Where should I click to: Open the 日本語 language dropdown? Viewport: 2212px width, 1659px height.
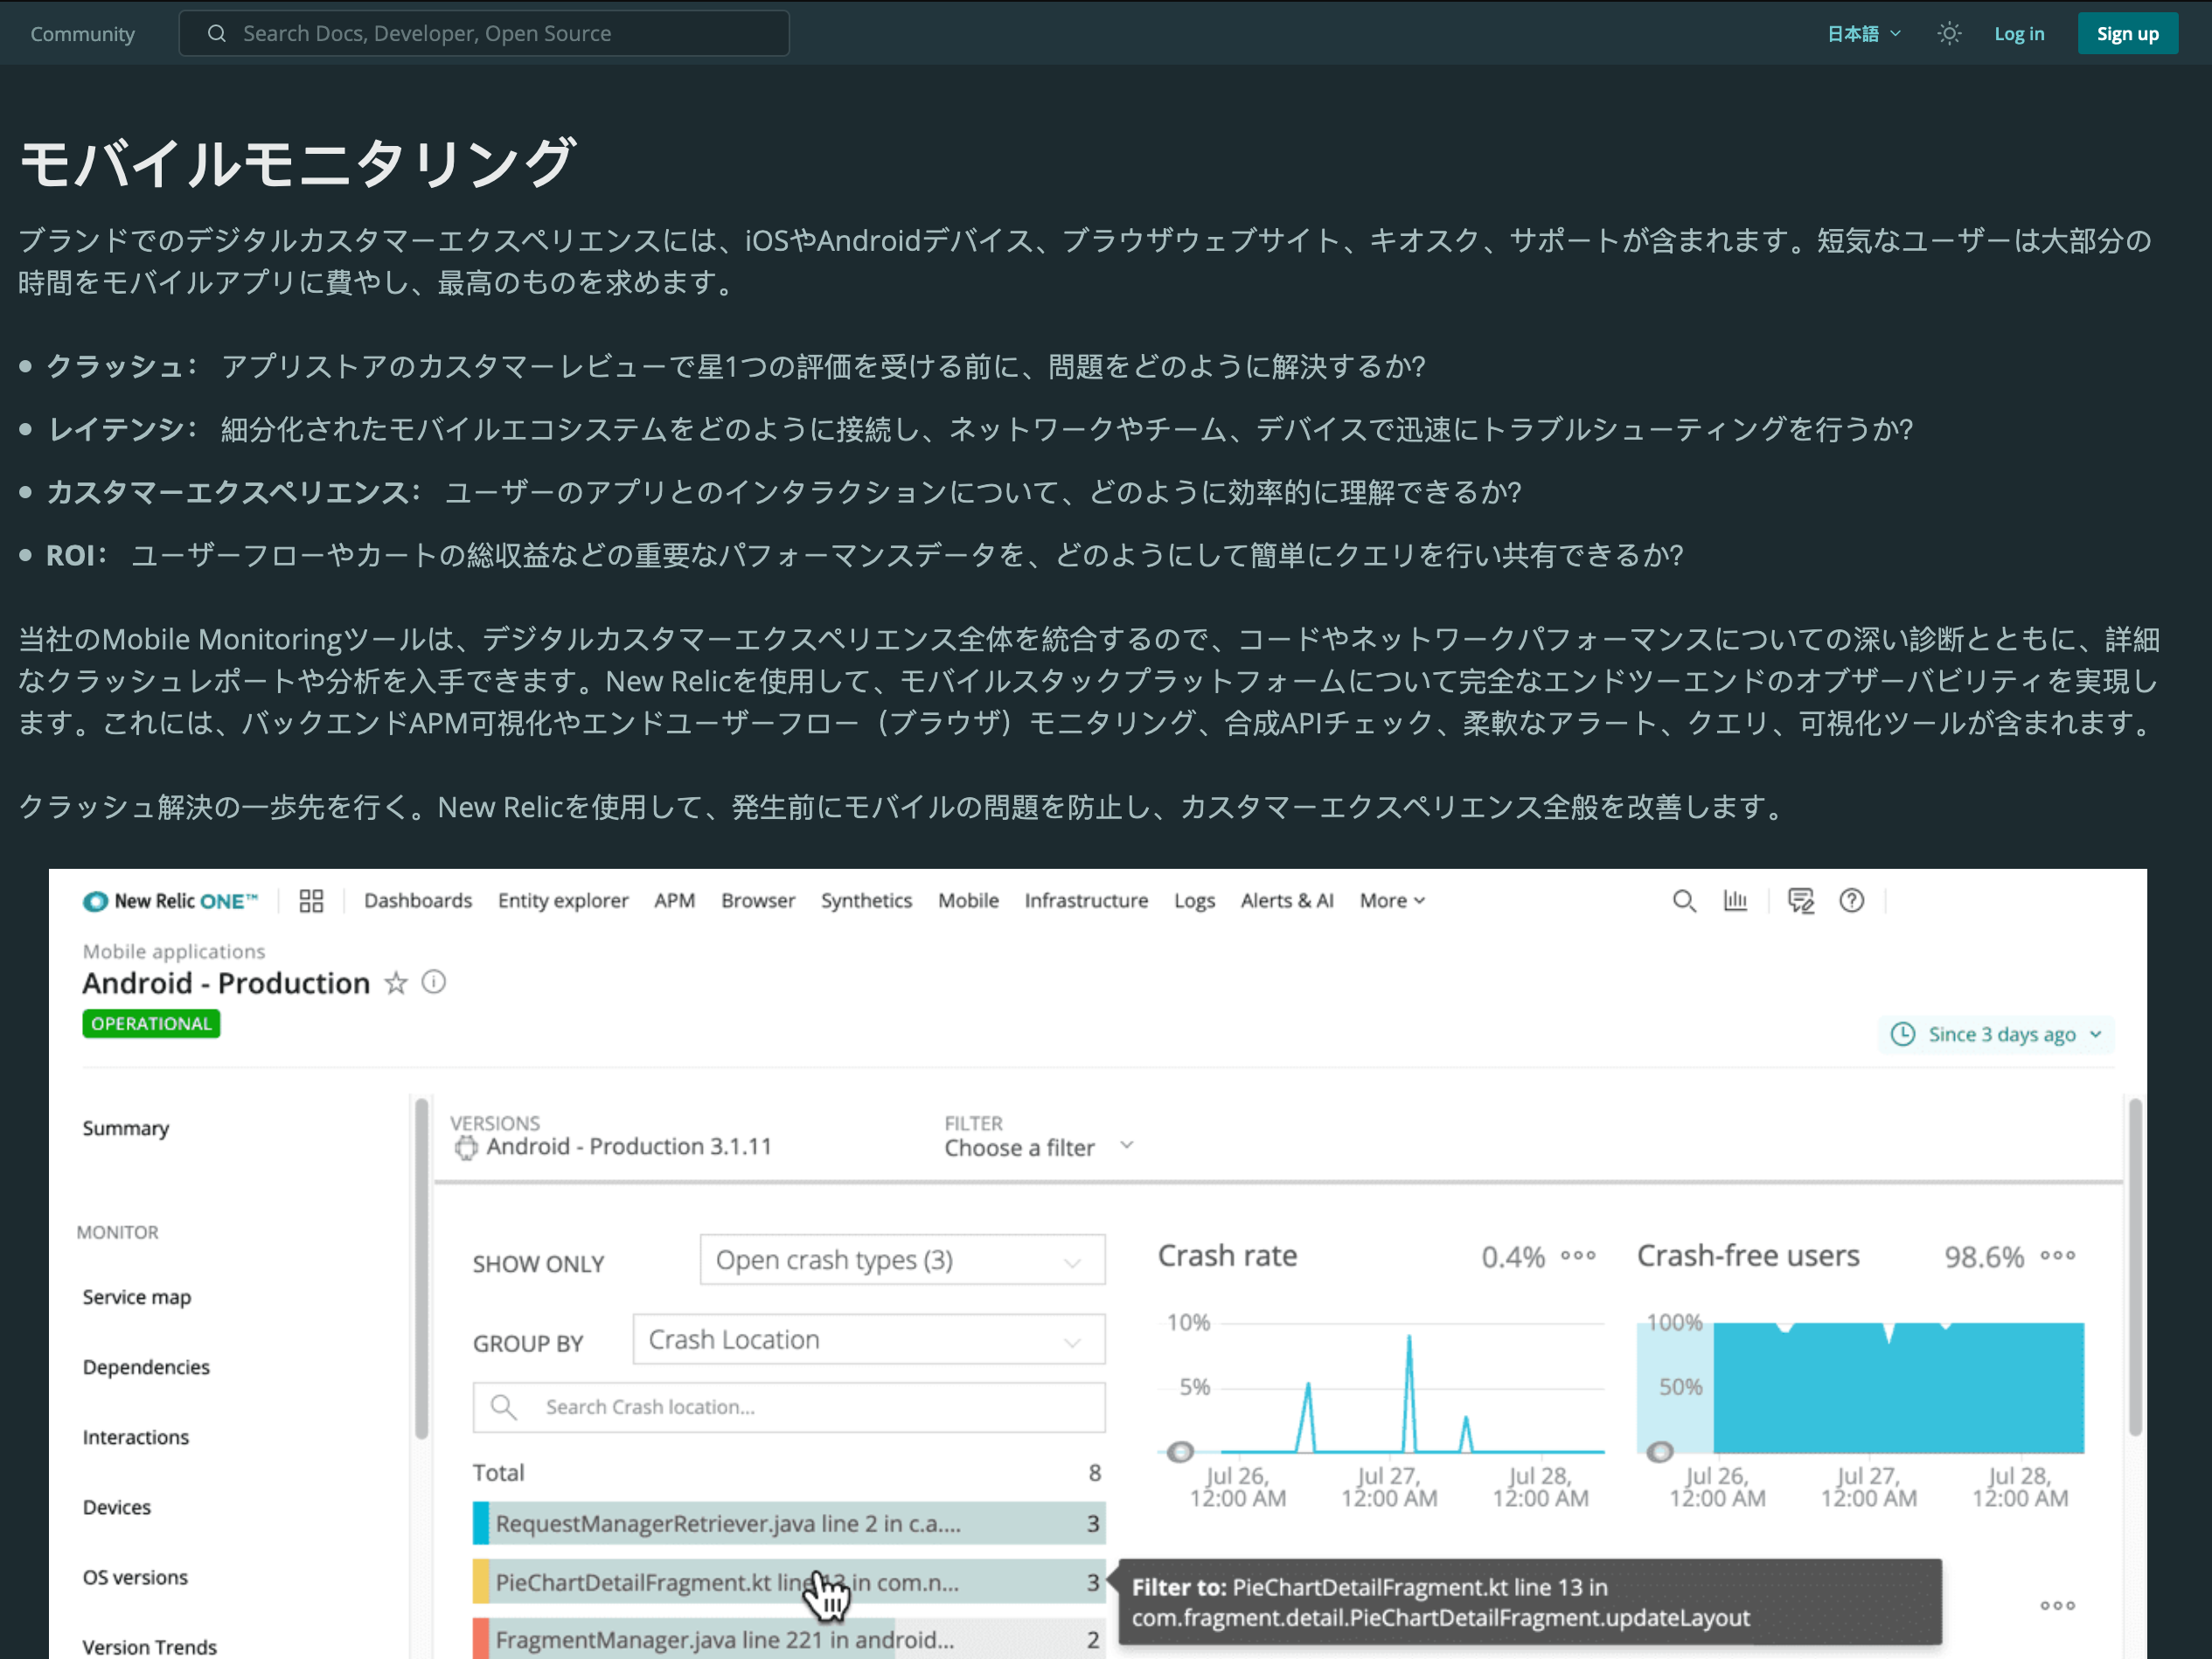1863,33
